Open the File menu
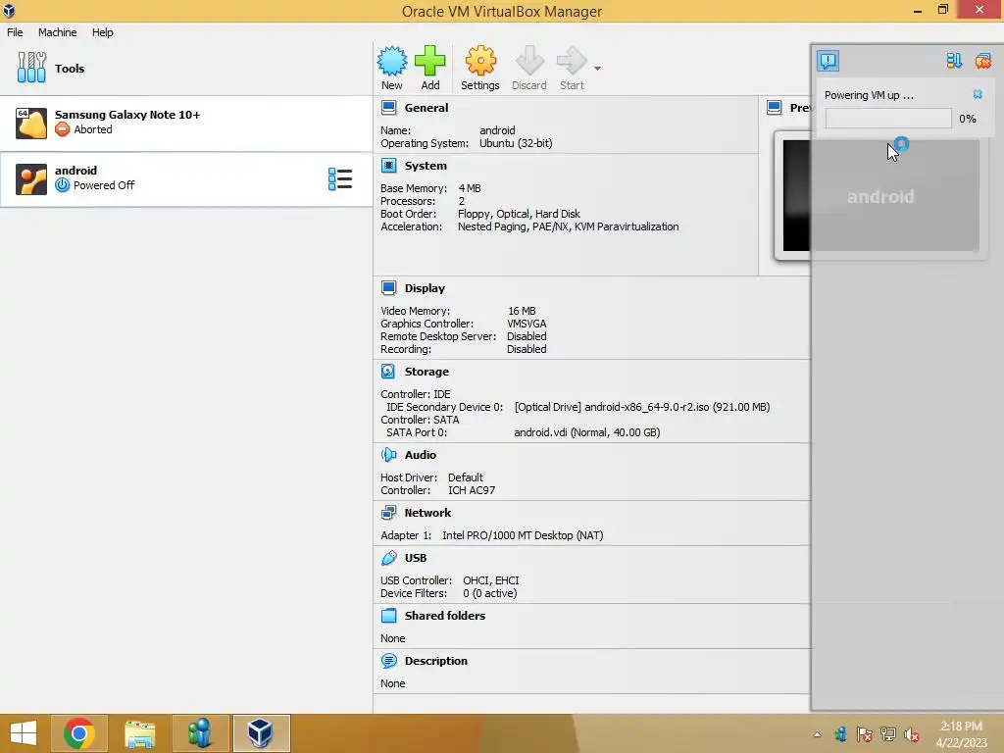This screenshot has width=1004, height=753. coord(15,32)
